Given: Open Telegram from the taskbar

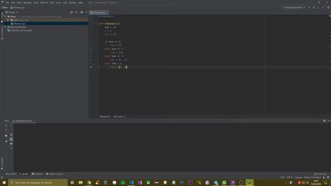Looking at the screenshot, I should pyautogui.click(x=216, y=182).
